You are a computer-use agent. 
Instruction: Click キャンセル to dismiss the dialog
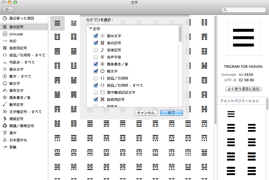[146, 113]
